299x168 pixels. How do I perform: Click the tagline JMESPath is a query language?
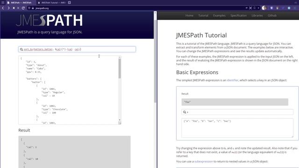click(x=50, y=32)
